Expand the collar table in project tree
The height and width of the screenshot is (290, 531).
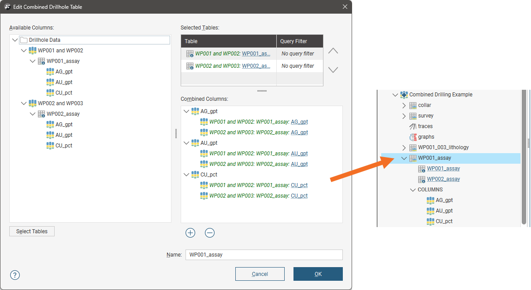(x=404, y=105)
